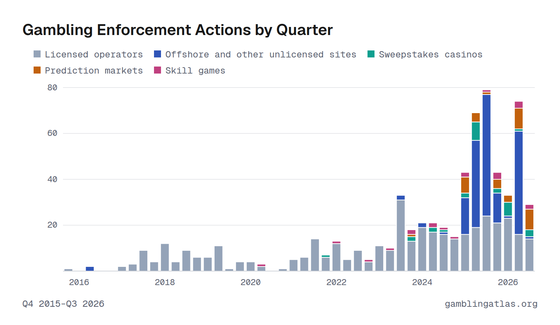
Task: Click the tallest bar's blue offshore segment
Action: click(x=486, y=155)
